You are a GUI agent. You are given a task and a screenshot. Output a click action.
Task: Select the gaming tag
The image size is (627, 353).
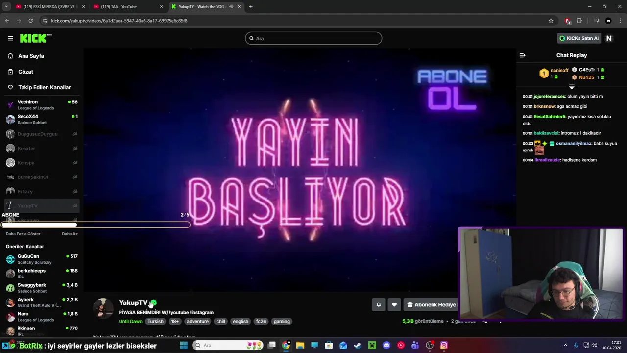[282, 321]
